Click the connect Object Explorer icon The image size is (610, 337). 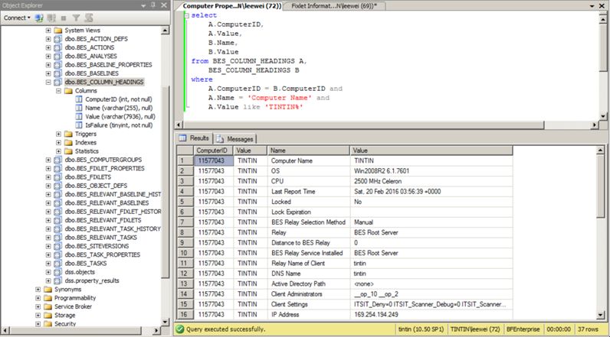(x=39, y=18)
